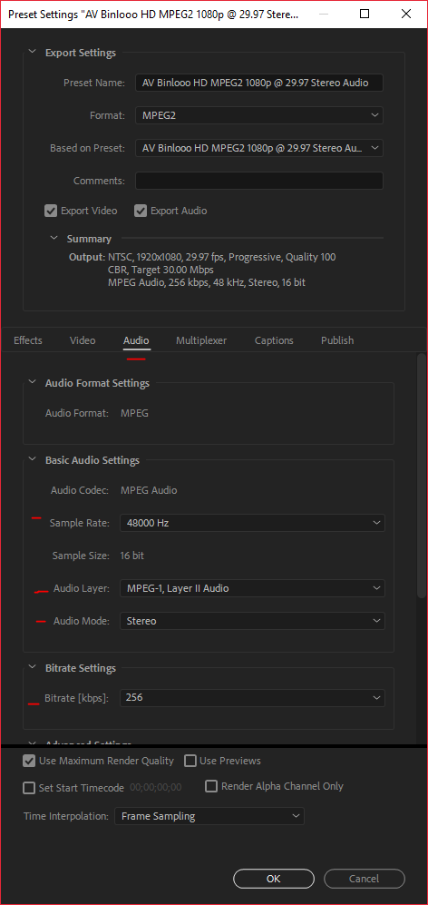Viewport: 428px width, 905px height.
Task: Click the Audio Codec value MPEG Audio
Action: 149,490
